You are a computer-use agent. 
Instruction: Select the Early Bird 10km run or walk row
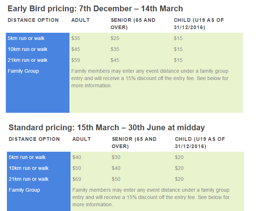(x=124, y=49)
